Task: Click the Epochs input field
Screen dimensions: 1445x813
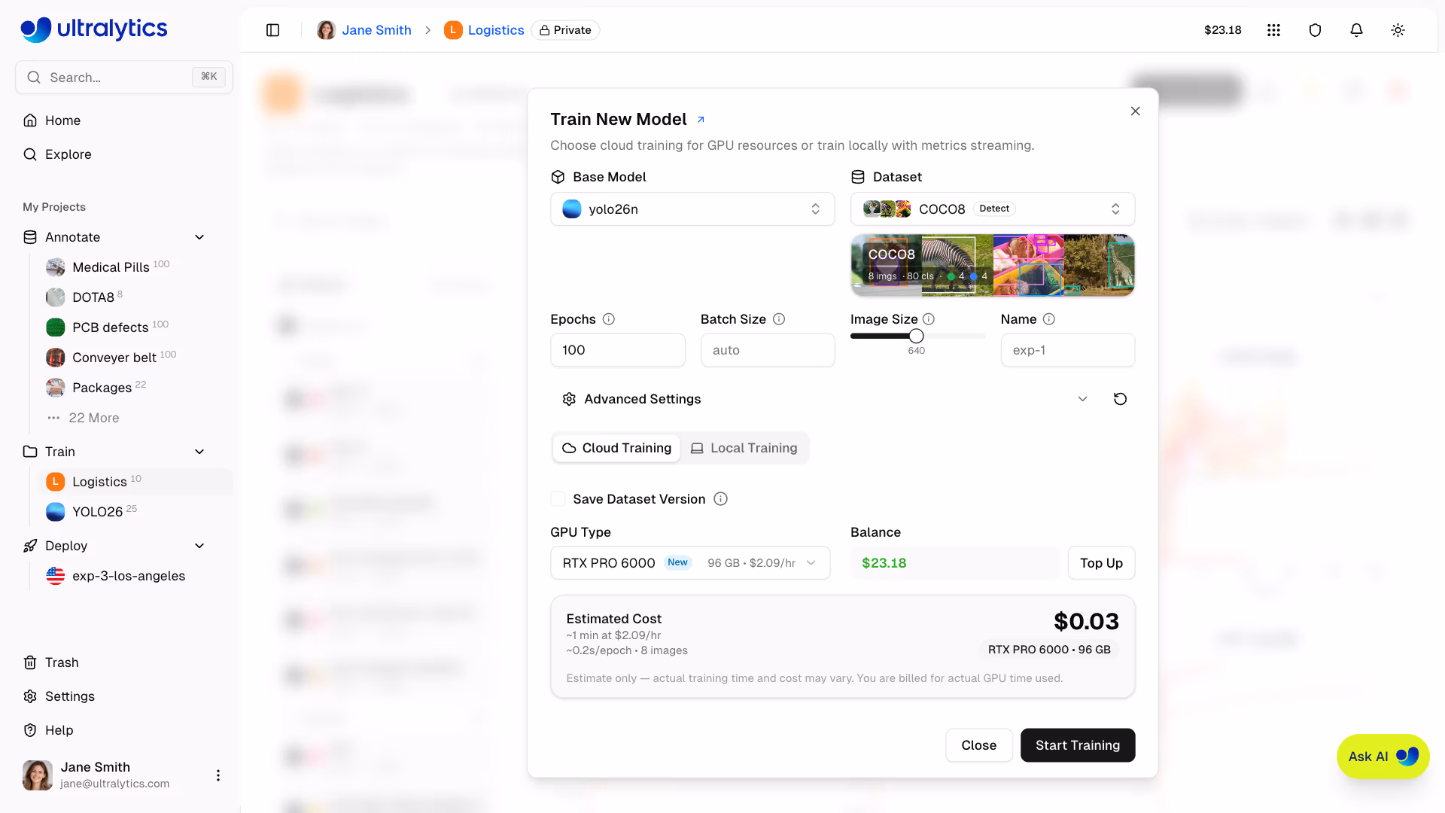Action: tap(617, 350)
